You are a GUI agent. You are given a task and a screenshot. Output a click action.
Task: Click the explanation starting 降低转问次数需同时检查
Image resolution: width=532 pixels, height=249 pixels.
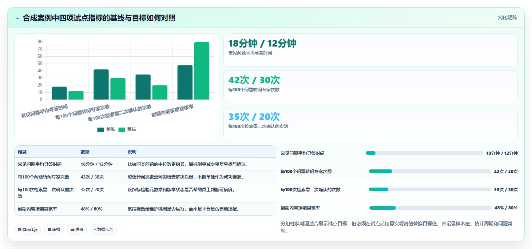click(185, 177)
